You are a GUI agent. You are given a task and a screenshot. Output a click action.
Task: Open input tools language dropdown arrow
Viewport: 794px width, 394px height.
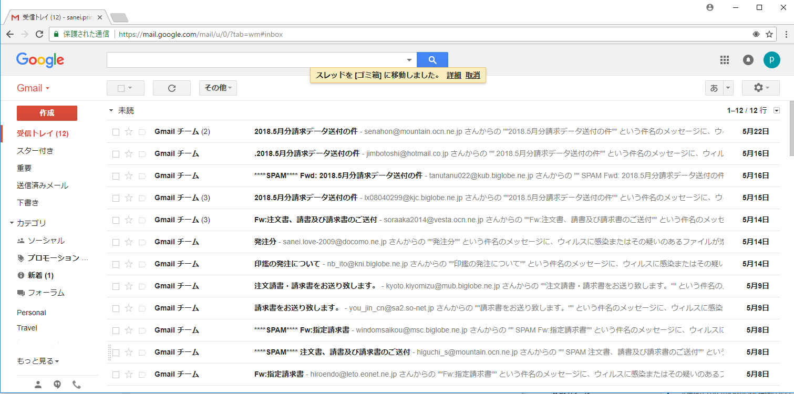tap(728, 88)
